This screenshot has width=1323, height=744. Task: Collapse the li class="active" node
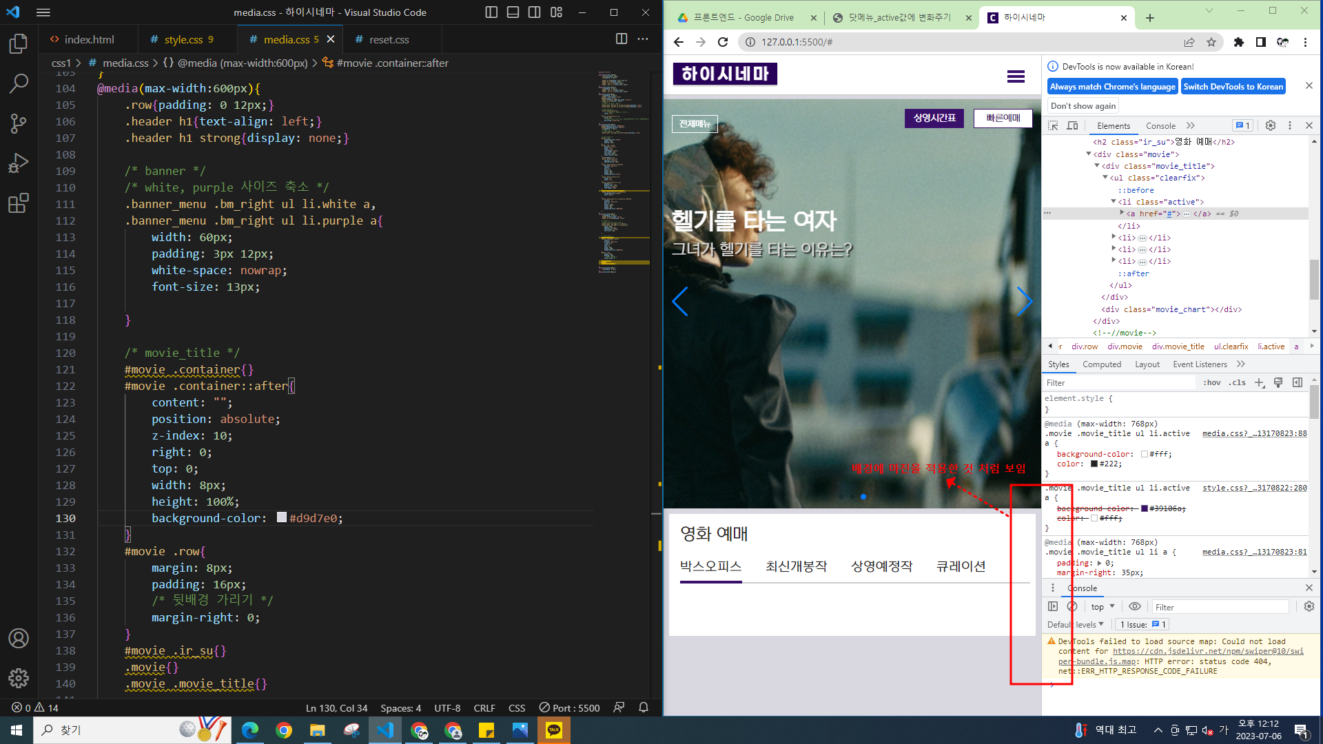(1113, 202)
